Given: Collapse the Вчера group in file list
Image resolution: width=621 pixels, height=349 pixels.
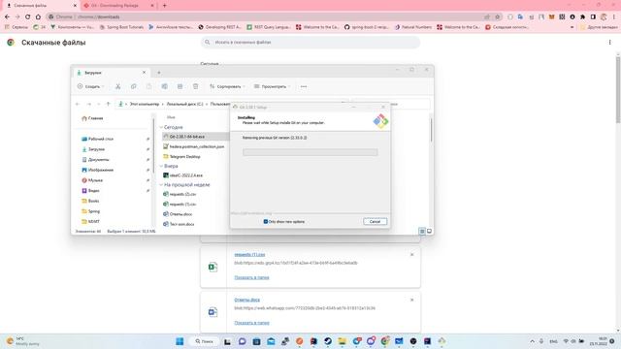Looking at the screenshot, I should coord(161,166).
